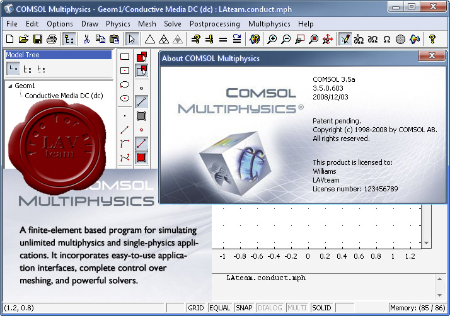Viewport: 450px width, 316px height.
Task: Toggle SNAP in the status bar
Action: pos(245,308)
